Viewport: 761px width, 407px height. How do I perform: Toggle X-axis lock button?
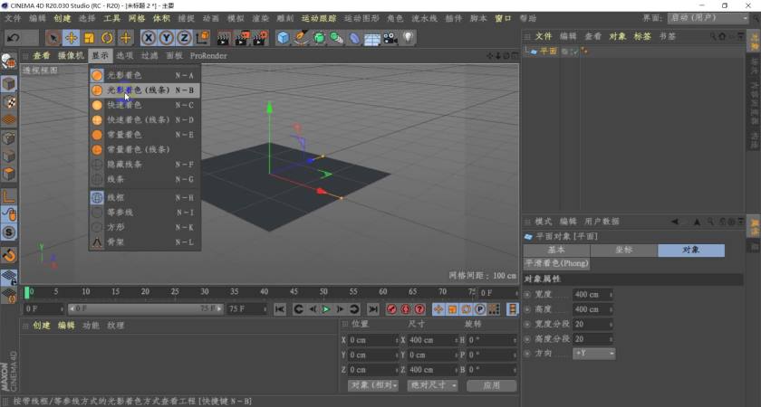click(149, 38)
